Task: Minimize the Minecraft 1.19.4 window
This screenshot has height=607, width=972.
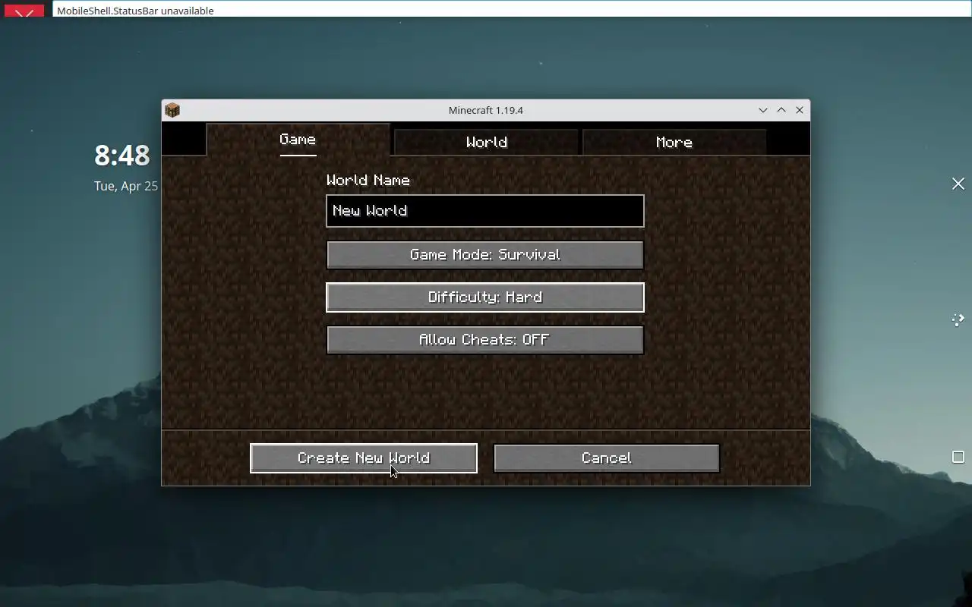Action: (763, 110)
